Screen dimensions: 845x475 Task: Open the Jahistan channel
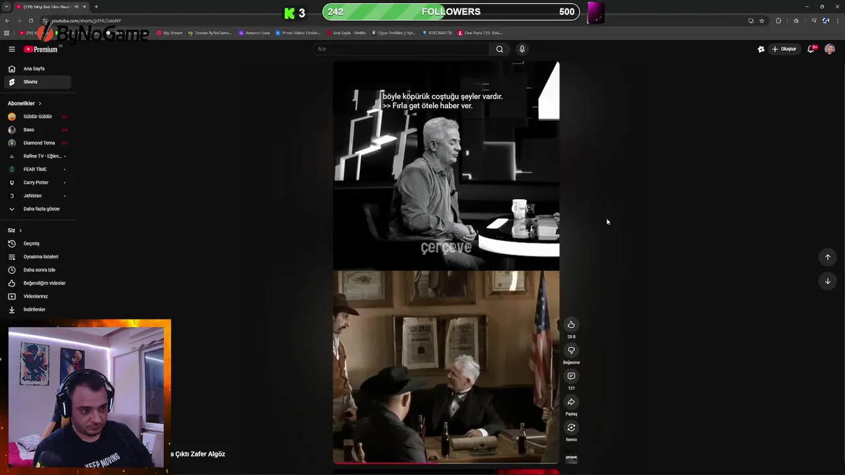click(36, 196)
